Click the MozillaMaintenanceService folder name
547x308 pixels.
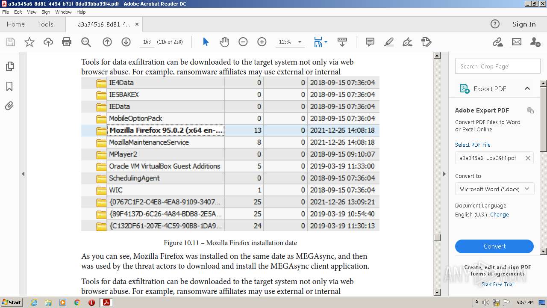tap(149, 142)
